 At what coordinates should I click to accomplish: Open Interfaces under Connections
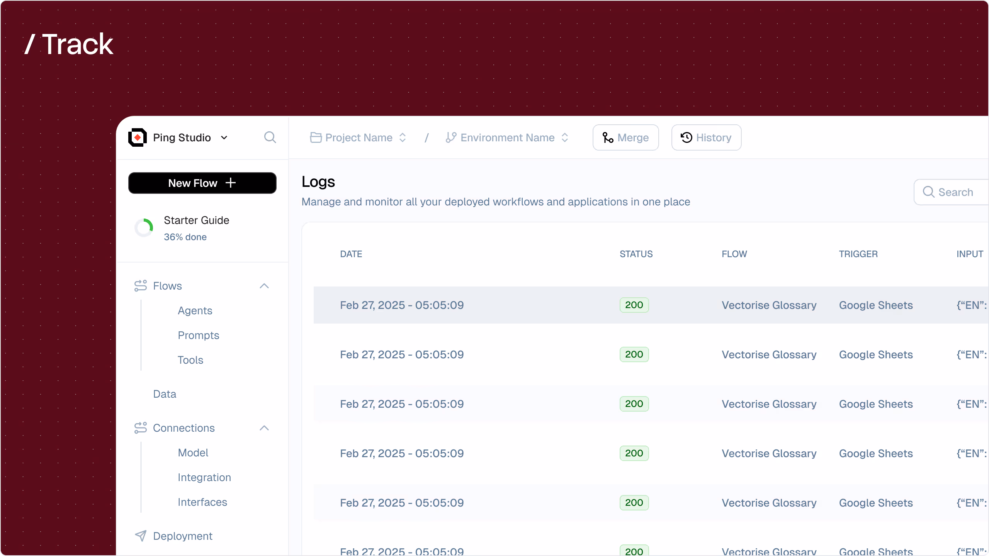202,502
